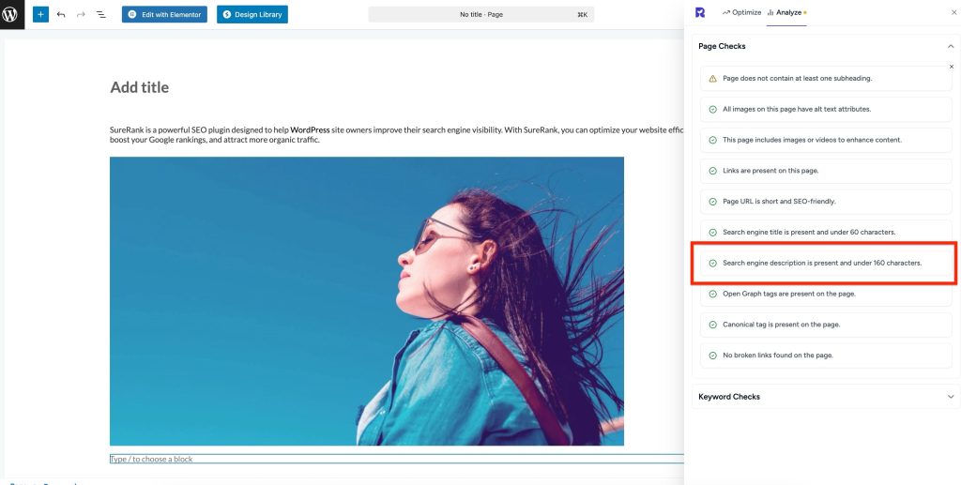Click the Add title field
The image size is (961, 485).
[x=140, y=87]
